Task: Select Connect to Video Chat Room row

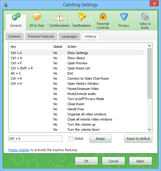Action: coord(77,78)
